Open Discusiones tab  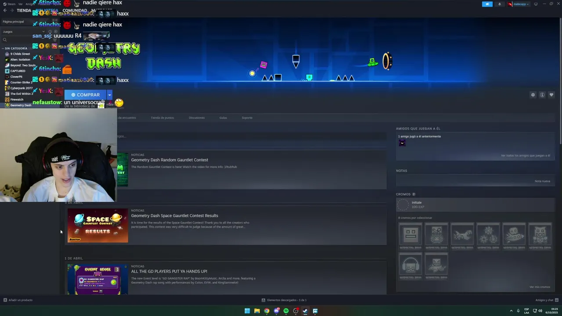[197, 118]
